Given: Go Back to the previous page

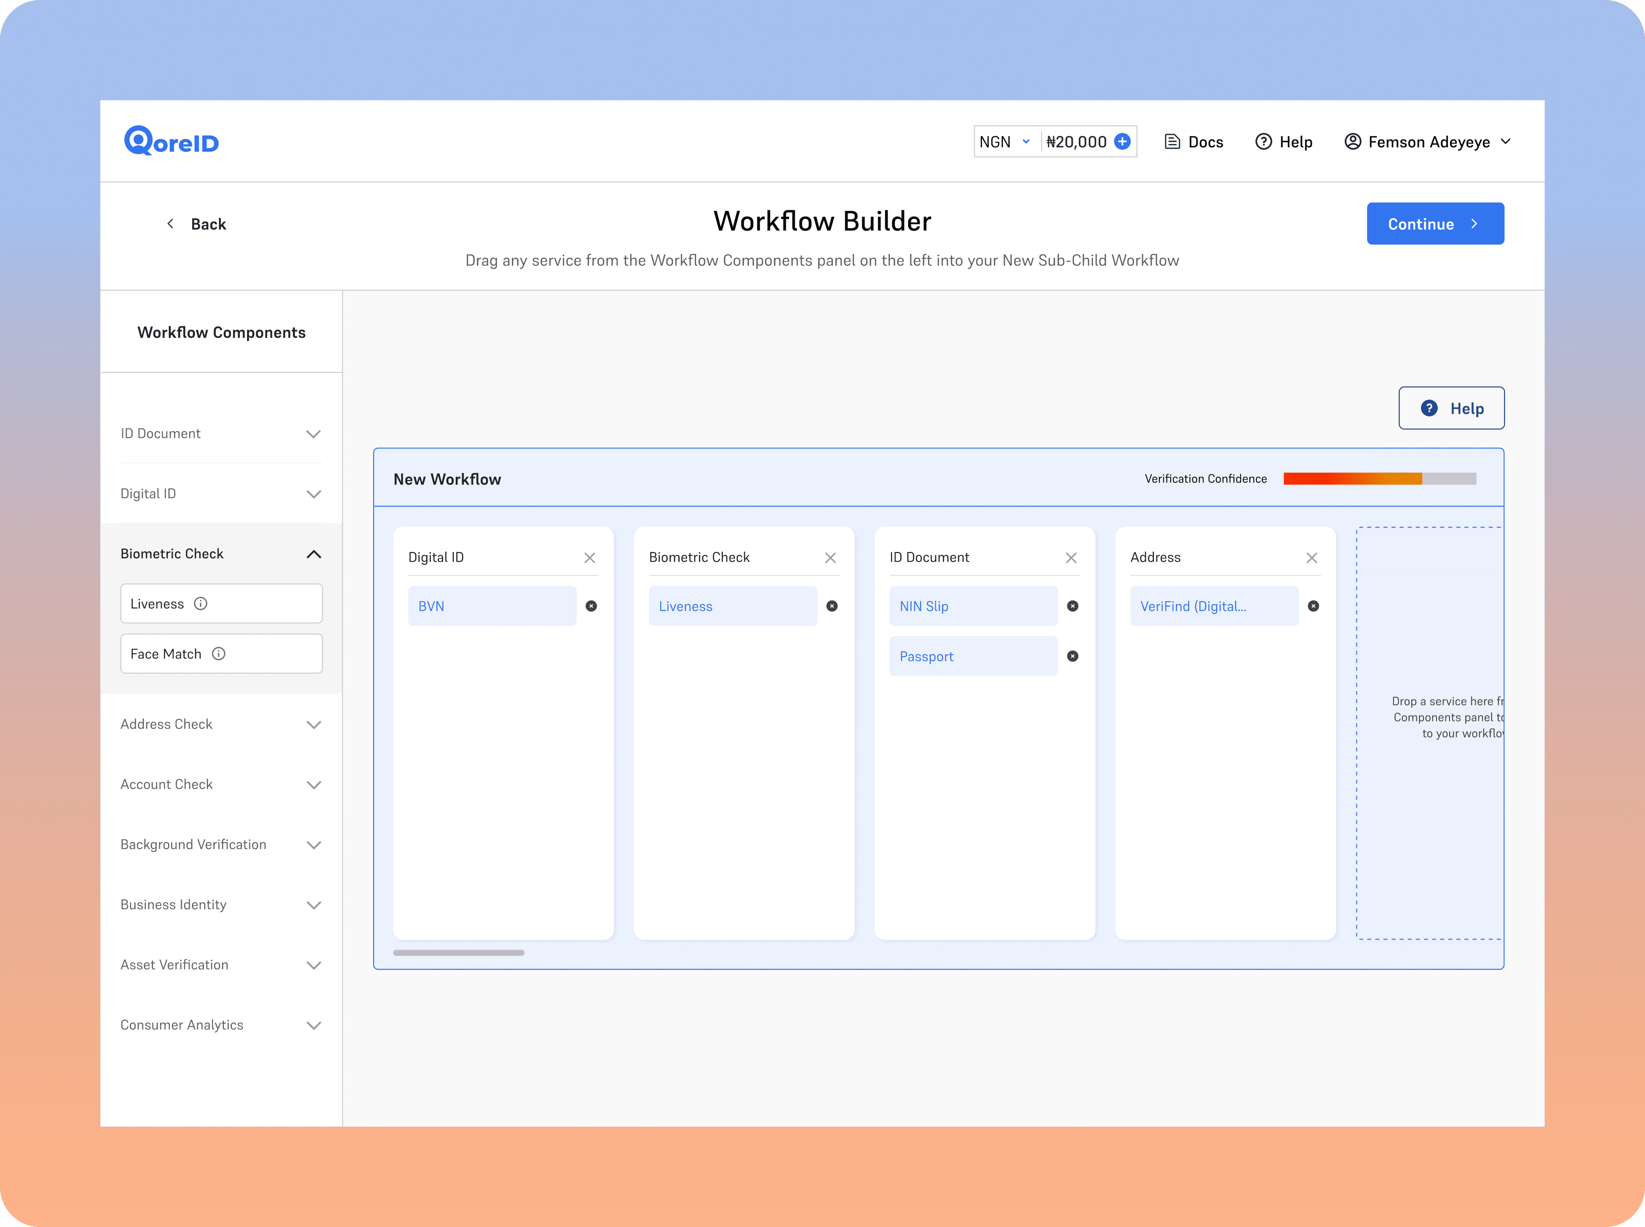Looking at the screenshot, I should point(196,224).
